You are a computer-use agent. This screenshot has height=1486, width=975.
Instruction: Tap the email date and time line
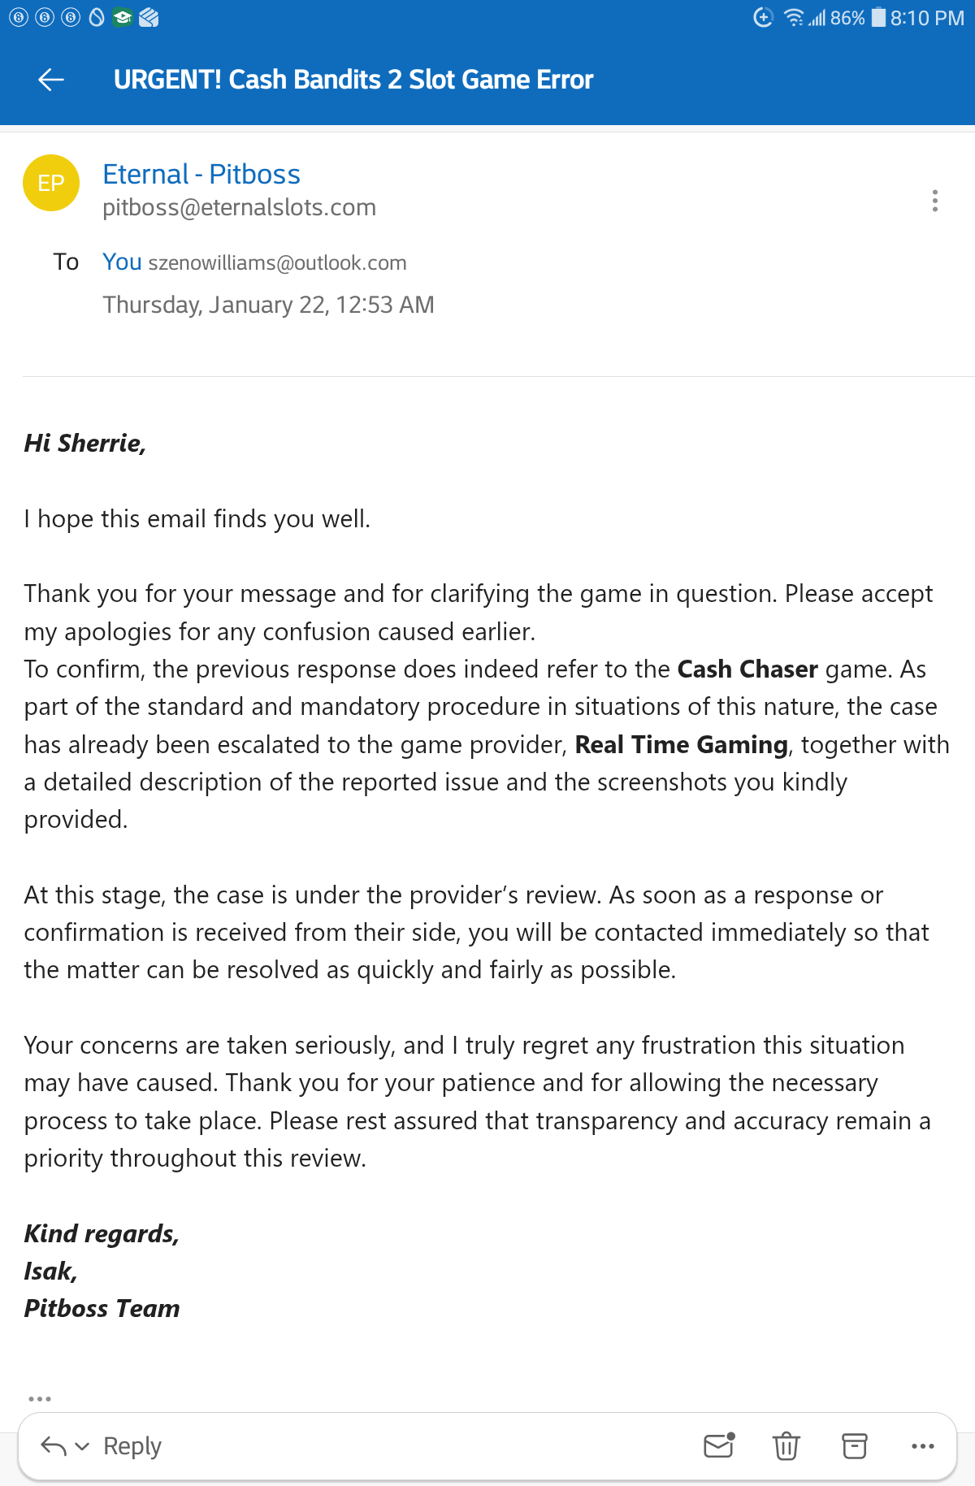(268, 305)
